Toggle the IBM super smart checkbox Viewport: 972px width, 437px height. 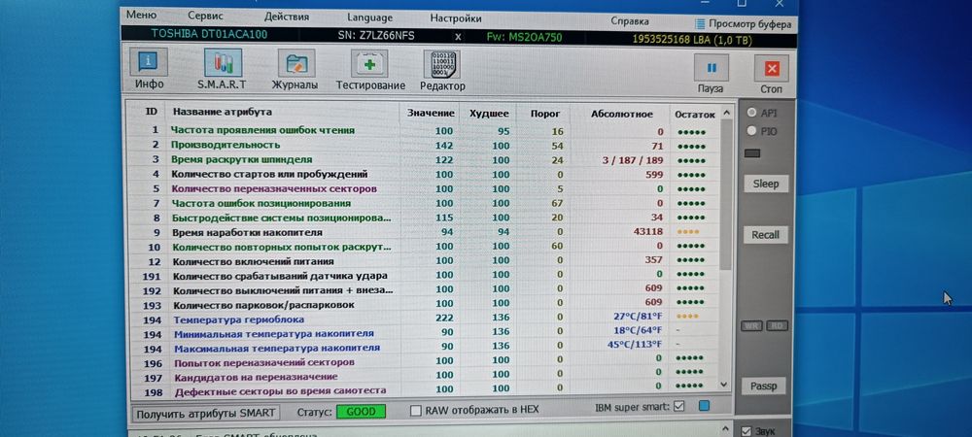pyautogui.click(x=678, y=407)
